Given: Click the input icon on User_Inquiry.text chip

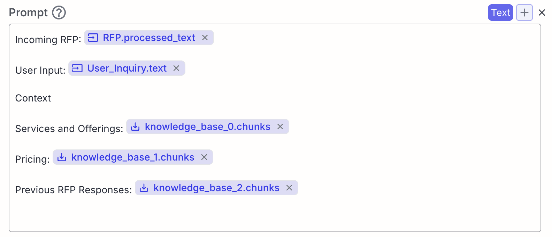Looking at the screenshot, I should [77, 68].
